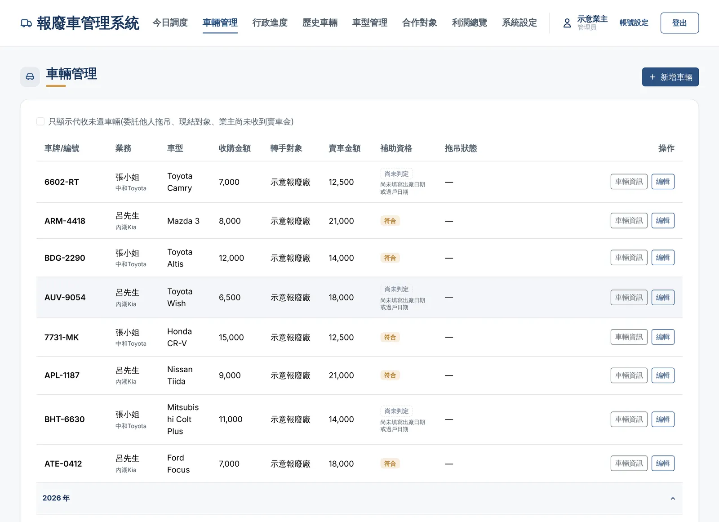Click the truck logo icon

pyautogui.click(x=26, y=23)
